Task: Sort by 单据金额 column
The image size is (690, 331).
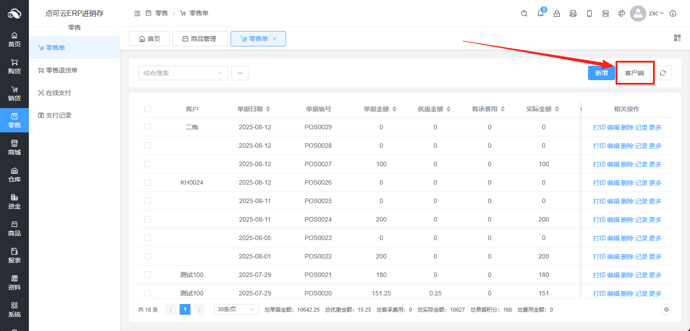Action: [x=394, y=109]
